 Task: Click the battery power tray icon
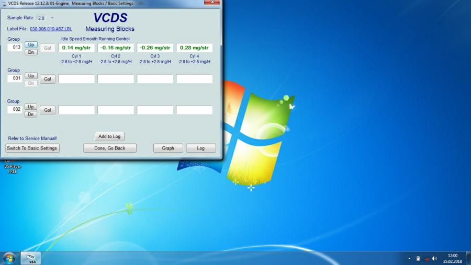418,258
